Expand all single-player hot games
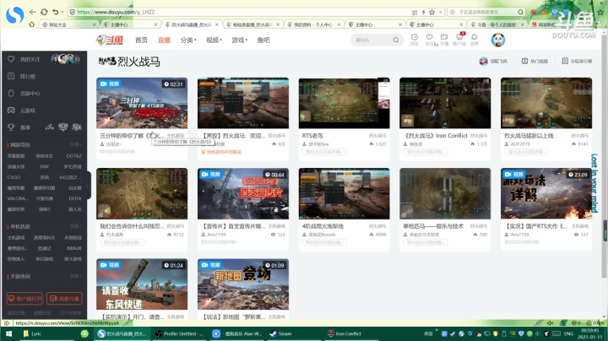This screenshot has width=608, height=341. pyautogui.click(x=76, y=226)
